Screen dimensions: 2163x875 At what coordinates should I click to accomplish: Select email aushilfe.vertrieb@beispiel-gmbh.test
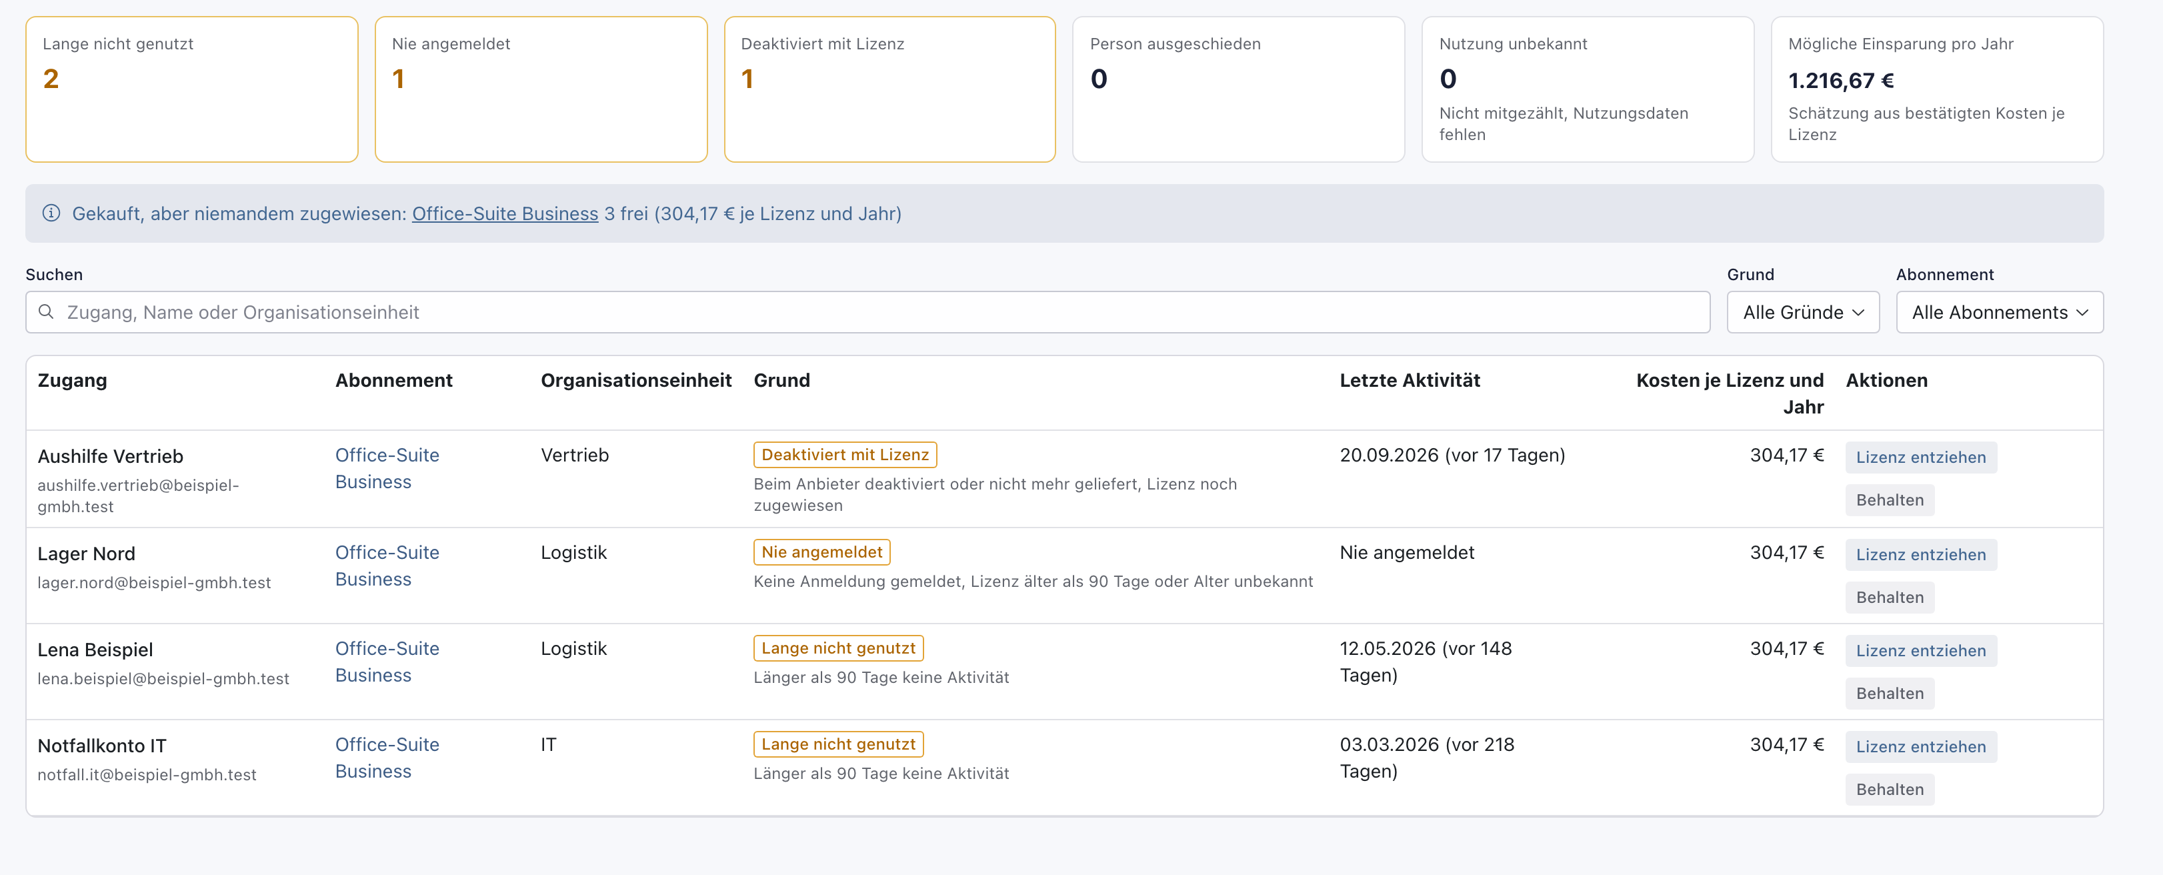[x=139, y=496]
